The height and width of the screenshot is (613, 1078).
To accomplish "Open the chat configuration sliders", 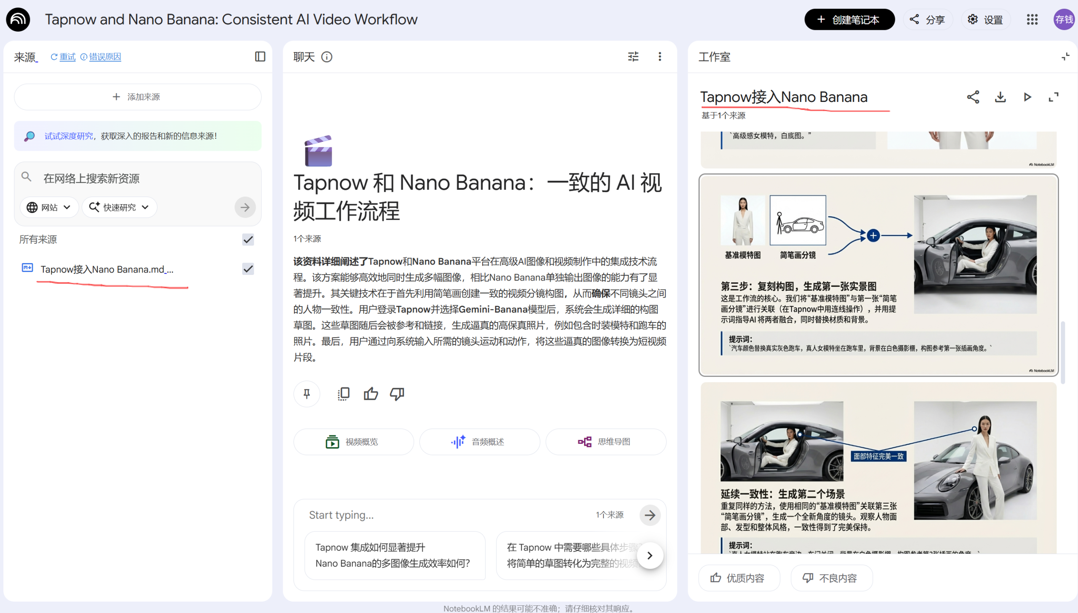I will click(x=633, y=57).
